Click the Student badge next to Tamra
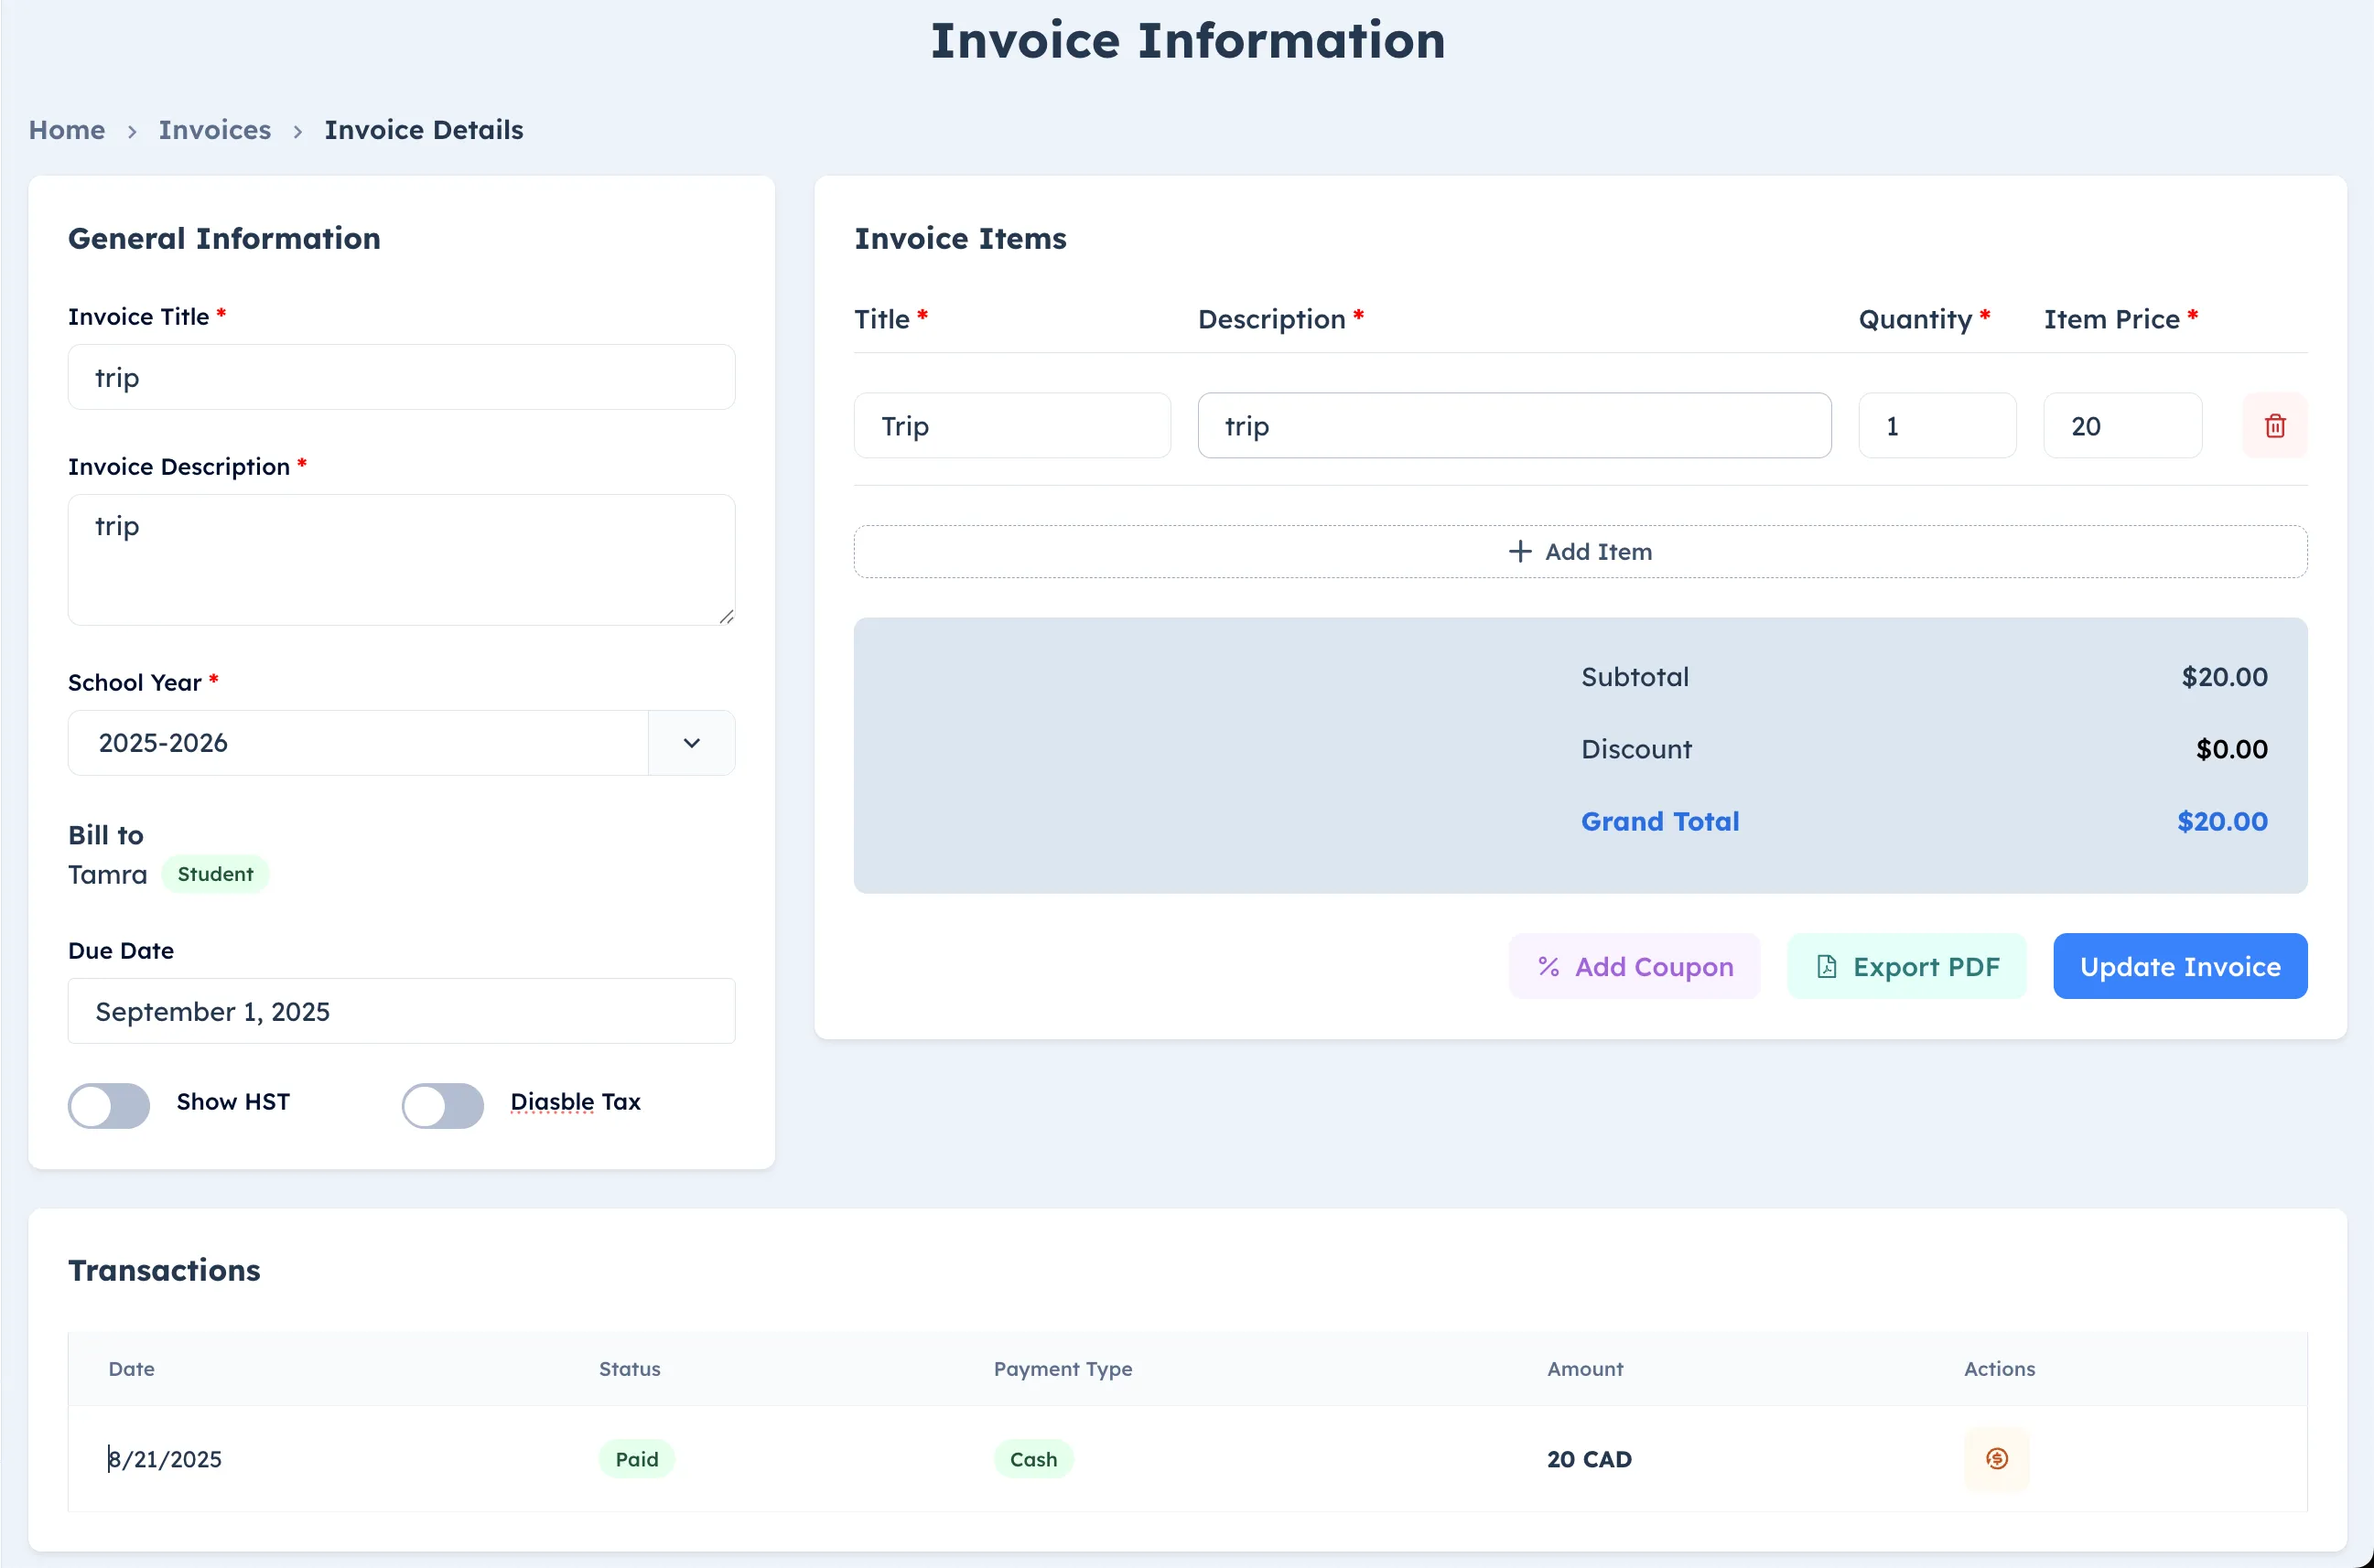Viewport: 2374px width, 1568px height. click(x=214, y=873)
